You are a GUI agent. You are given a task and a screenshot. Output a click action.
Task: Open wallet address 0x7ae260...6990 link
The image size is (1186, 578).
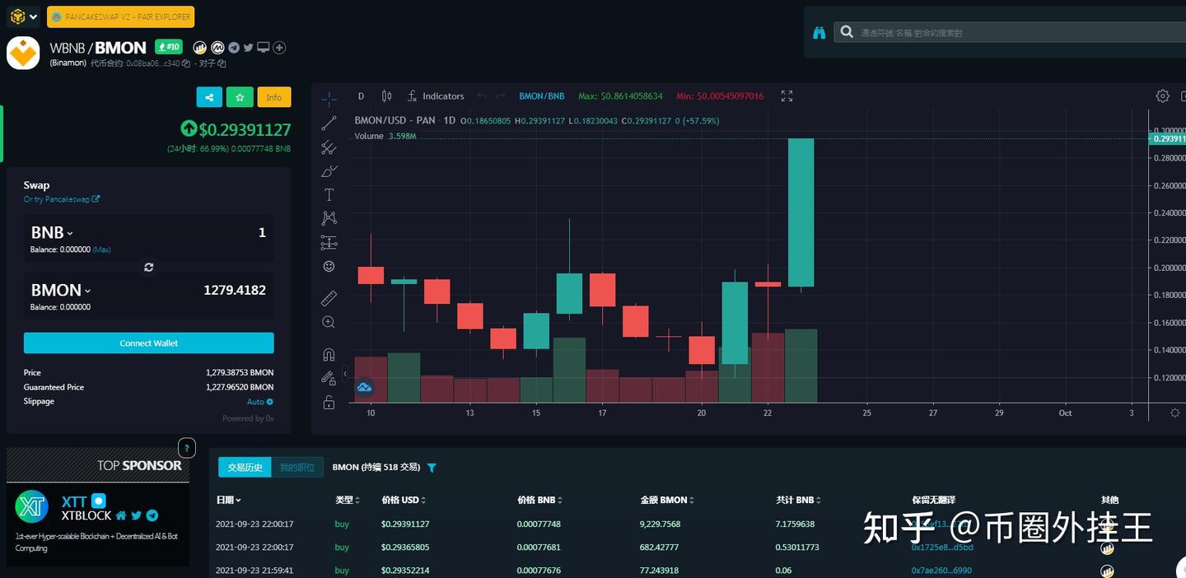point(941,570)
